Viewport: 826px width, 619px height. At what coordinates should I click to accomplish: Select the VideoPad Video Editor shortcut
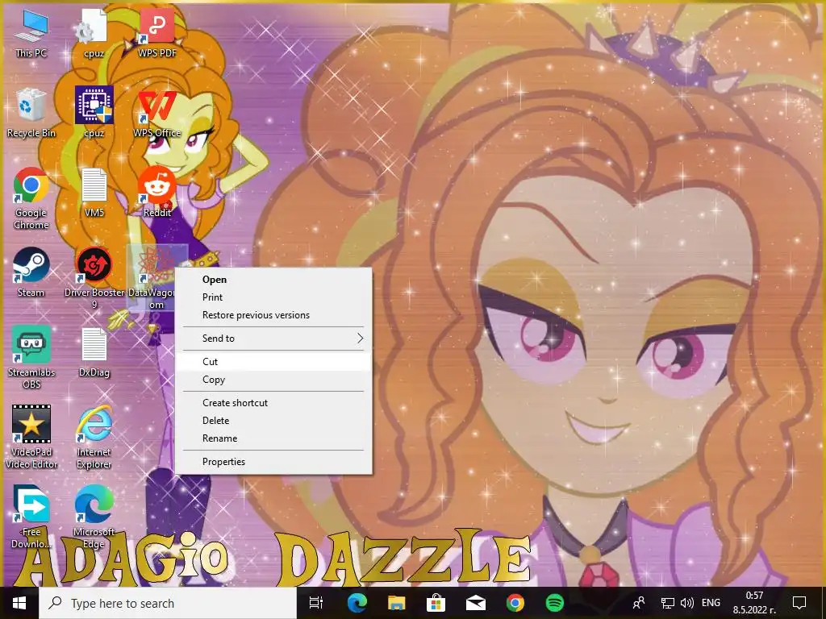(x=31, y=437)
